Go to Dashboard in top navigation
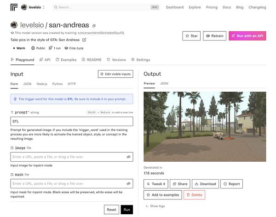Image resolution: width=276 pixels, height=217 pixels. click(x=175, y=7)
